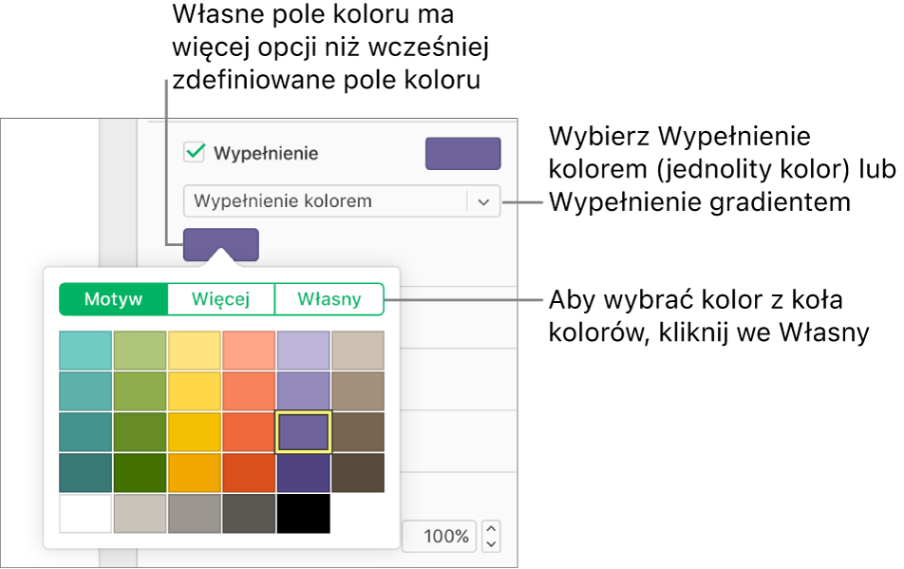Switch to the Własny tab
The height and width of the screenshot is (569, 904).
pyautogui.click(x=330, y=299)
